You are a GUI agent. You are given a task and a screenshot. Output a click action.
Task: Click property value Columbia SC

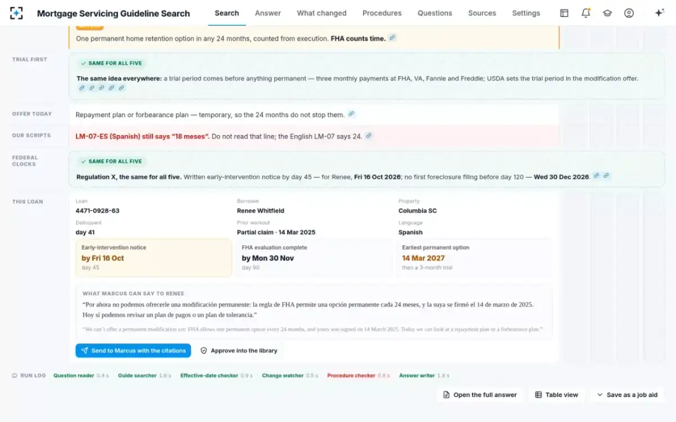click(417, 211)
